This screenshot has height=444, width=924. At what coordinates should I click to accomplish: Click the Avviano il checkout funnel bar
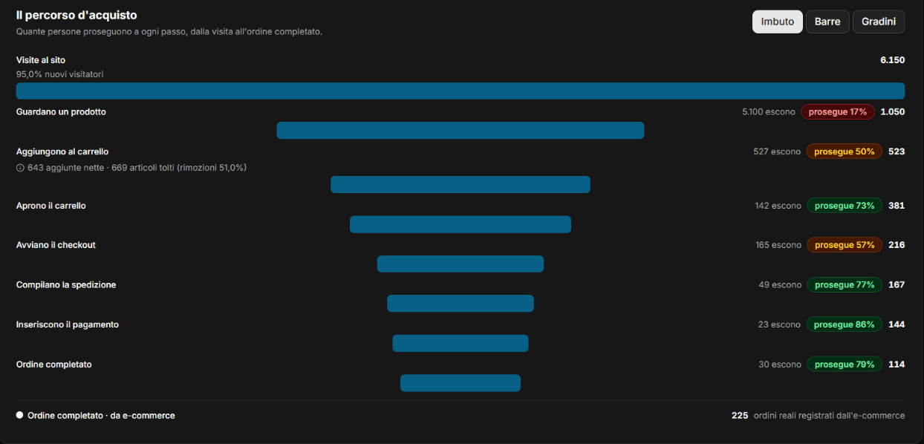461,264
